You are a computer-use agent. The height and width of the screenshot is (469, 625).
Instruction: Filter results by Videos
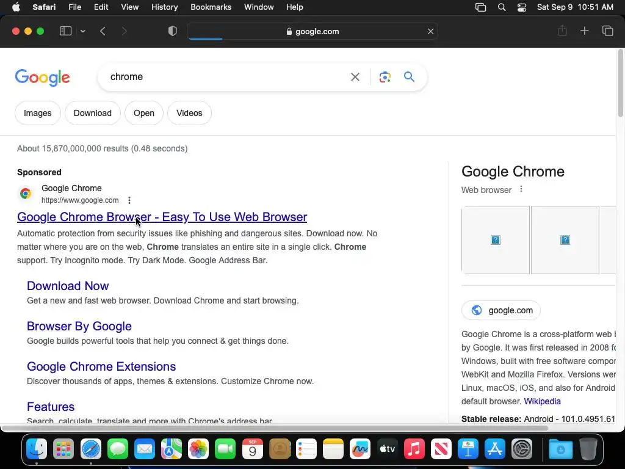tap(189, 113)
